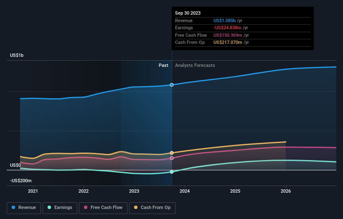Toggle the Free Cash Flow legend button
This screenshot has width=343, height=219.
[103, 208]
